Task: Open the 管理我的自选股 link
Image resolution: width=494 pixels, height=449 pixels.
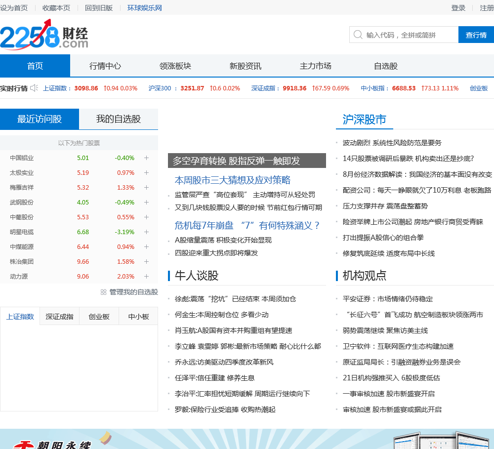Action: tap(133, 292)
